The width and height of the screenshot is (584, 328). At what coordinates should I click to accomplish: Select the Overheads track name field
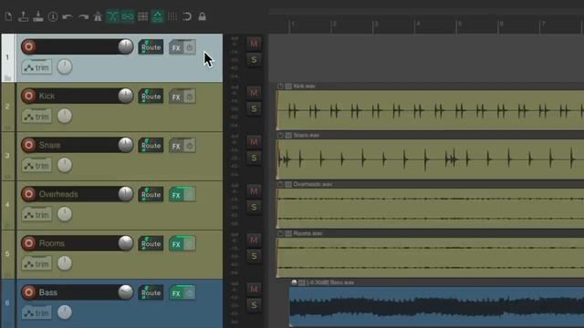[x=78, y=194]
